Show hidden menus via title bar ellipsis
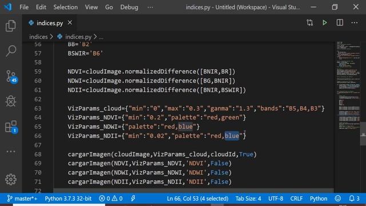This screenshot has height=206, width=366. 150,7
